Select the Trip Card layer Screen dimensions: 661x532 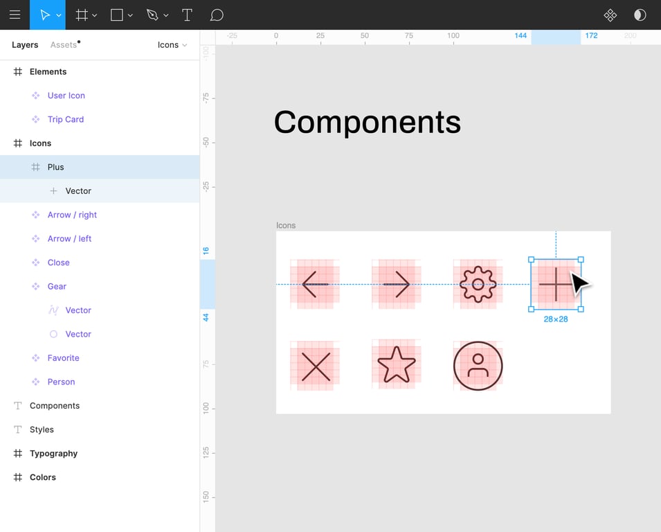pyautogui.click(x=66, y=119)
